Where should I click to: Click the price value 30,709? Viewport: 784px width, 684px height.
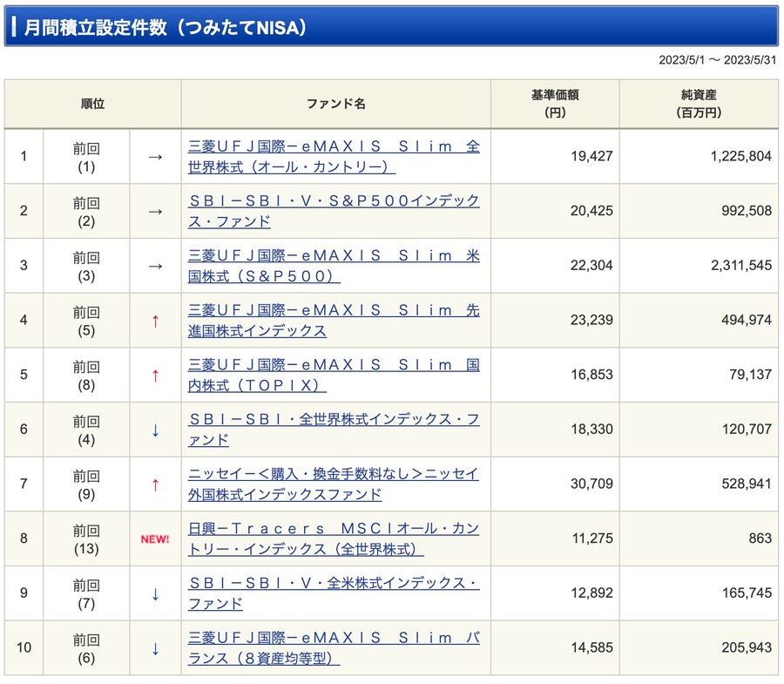coord(592,484)
